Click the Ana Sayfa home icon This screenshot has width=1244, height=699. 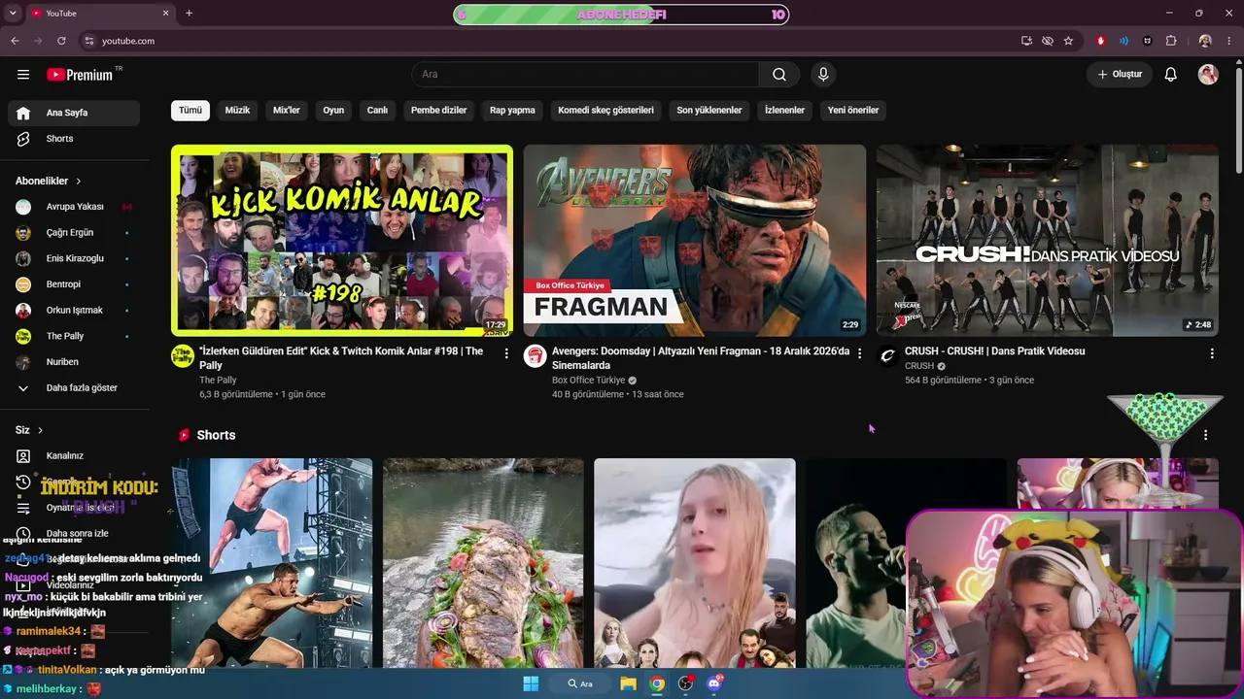[23, 113]
